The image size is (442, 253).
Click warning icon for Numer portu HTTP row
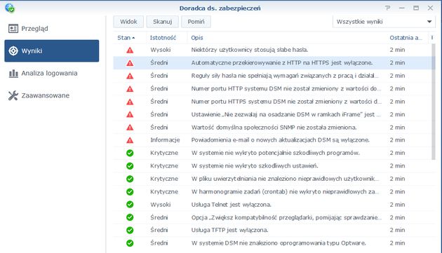[x=130, y=89]
